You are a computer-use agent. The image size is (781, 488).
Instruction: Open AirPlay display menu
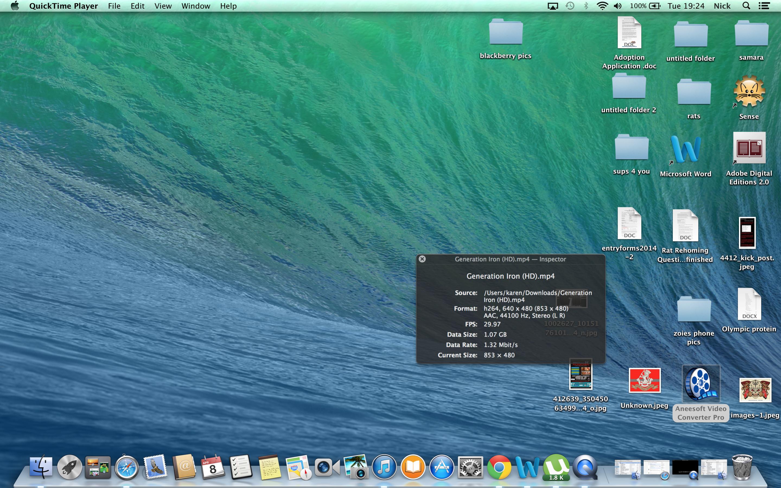(x=553, y=6)
